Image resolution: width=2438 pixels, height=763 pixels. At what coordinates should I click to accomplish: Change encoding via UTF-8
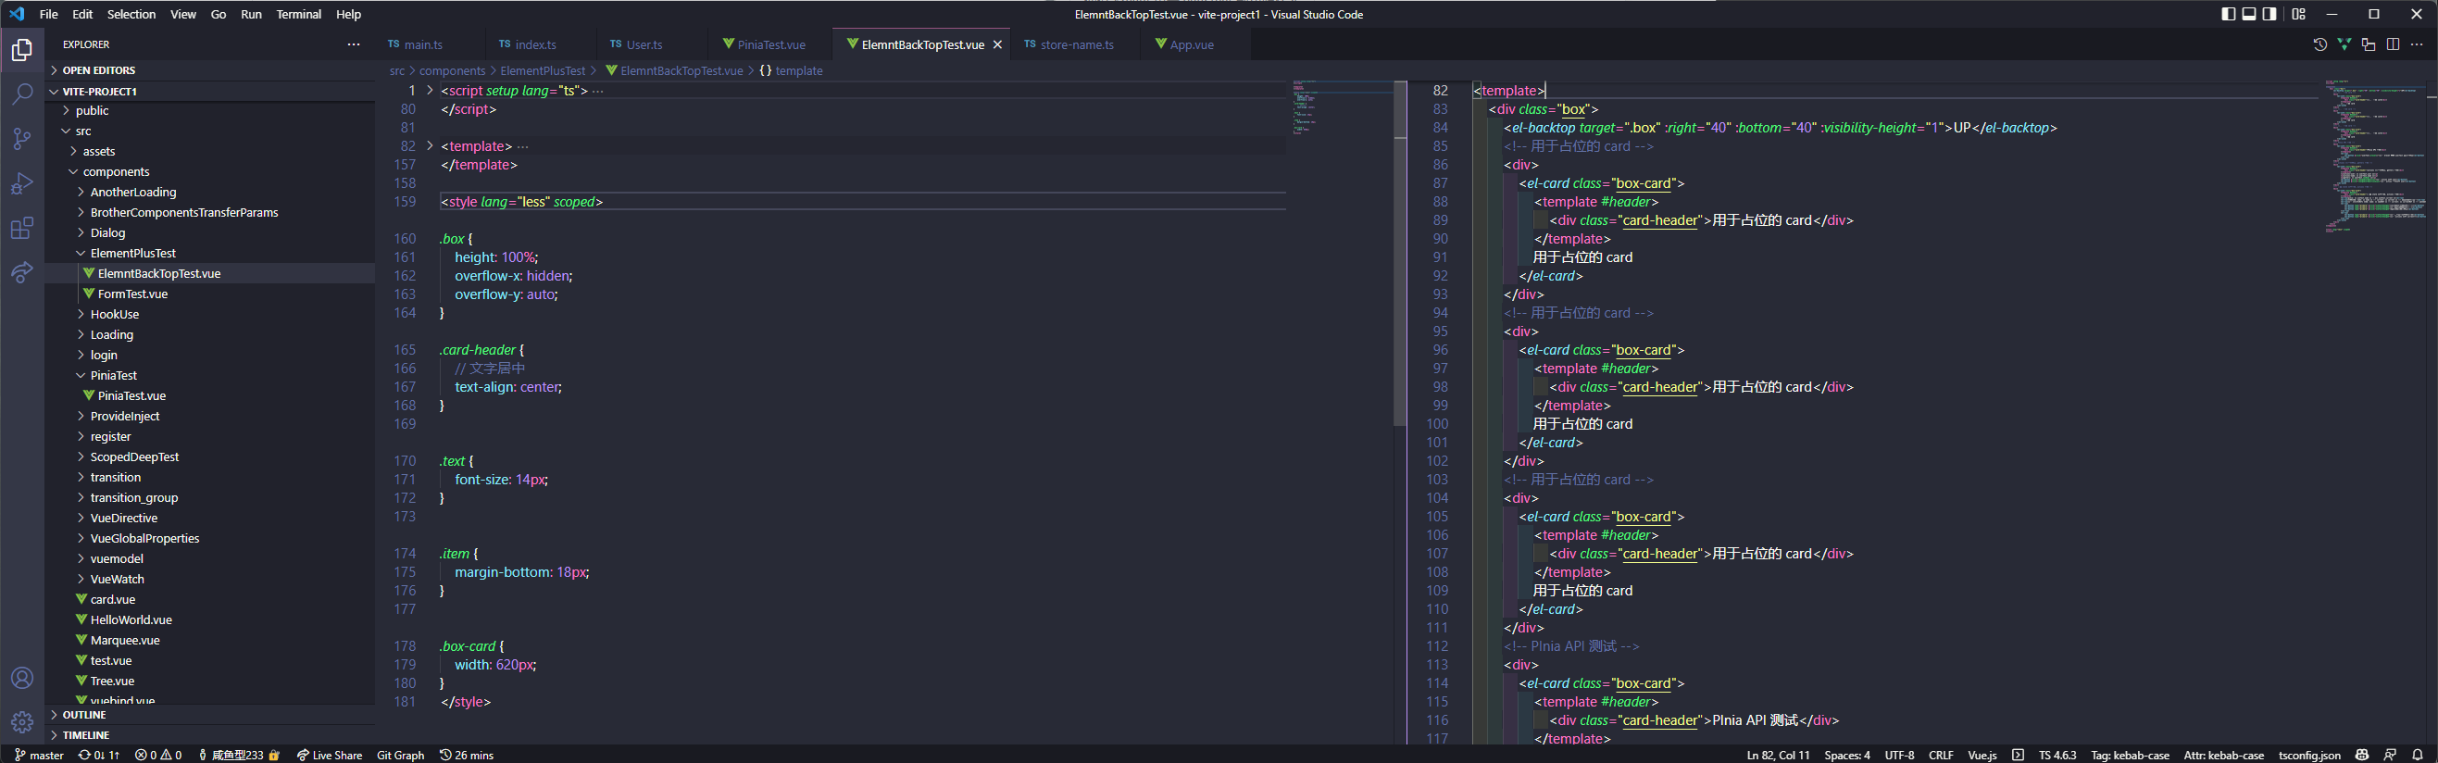[1898, 755]
